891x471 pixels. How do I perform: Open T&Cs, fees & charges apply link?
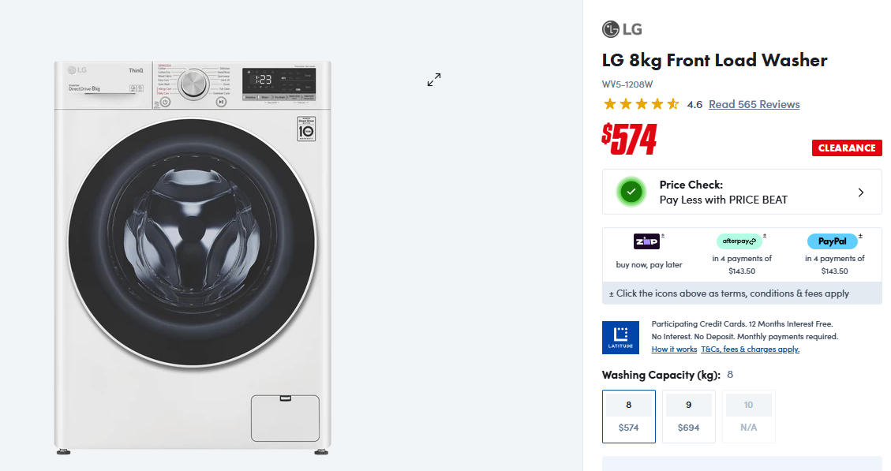coord(750,350)
